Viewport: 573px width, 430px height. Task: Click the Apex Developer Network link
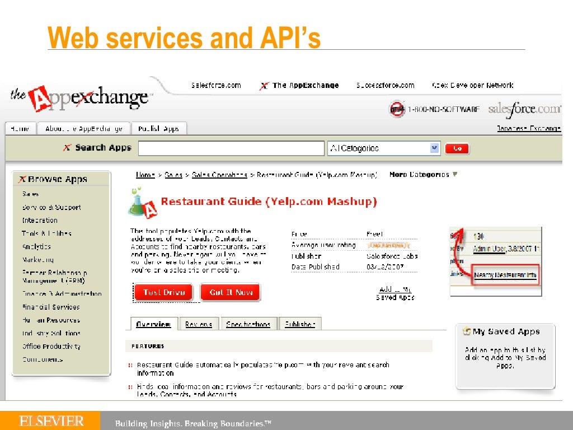pos(472,86)
